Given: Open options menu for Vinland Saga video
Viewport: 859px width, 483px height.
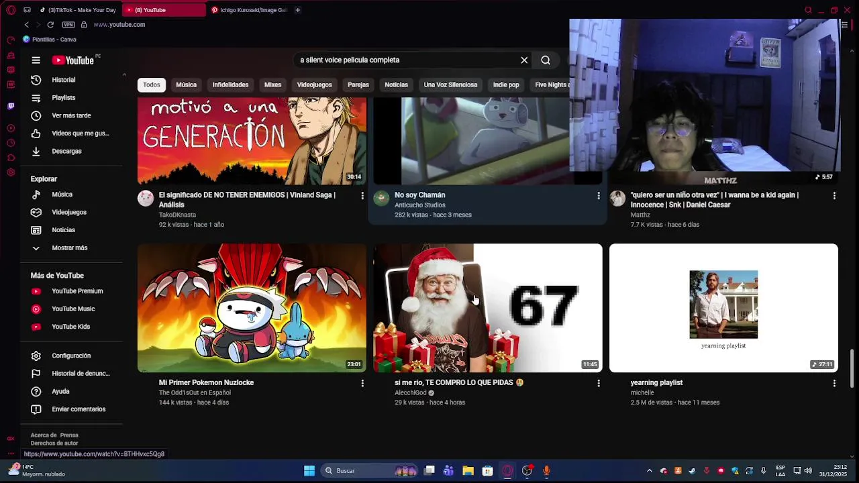Looking at the screenshot, I should click(362, 196).
